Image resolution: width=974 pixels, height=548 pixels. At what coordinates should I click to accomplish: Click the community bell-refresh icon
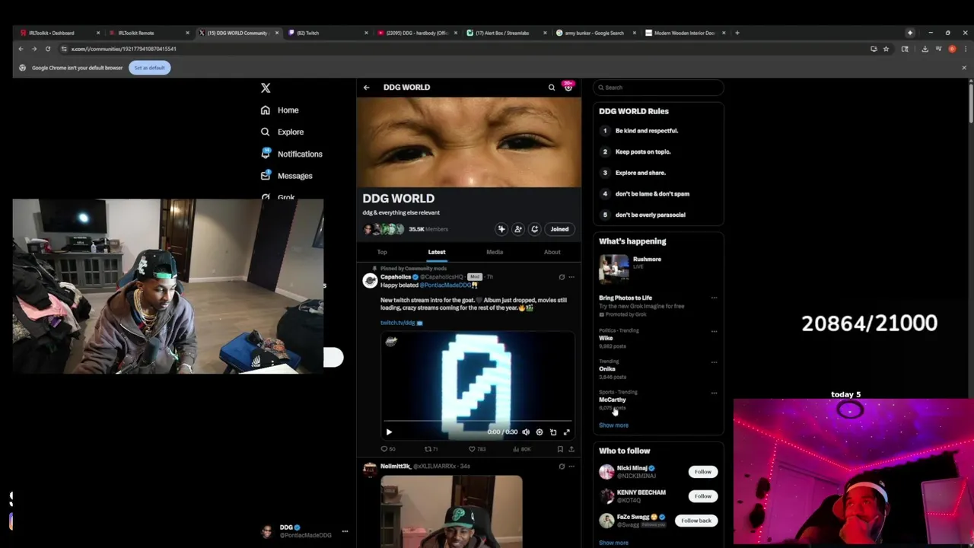[534, 229]
